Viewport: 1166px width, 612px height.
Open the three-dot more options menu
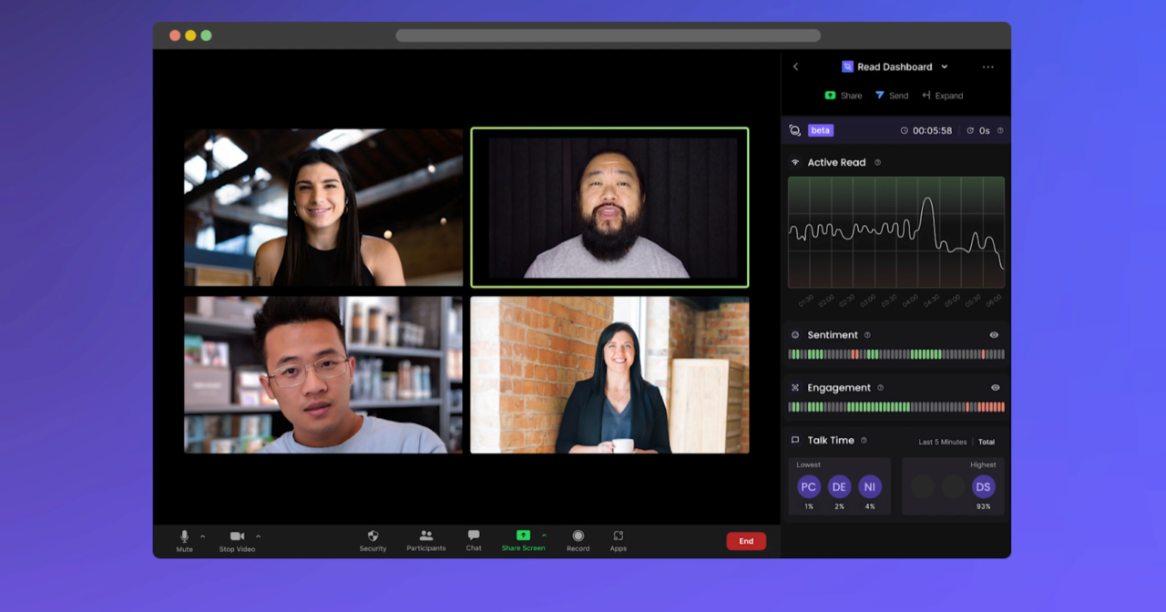coord(987,66)
